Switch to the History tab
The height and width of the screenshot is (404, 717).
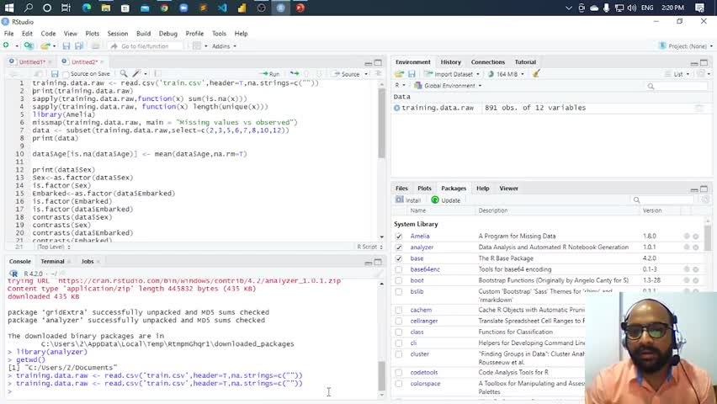450,62
